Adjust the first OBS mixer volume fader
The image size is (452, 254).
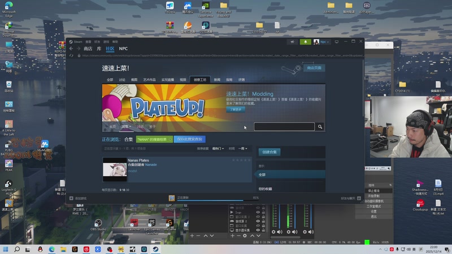(280, 216)
